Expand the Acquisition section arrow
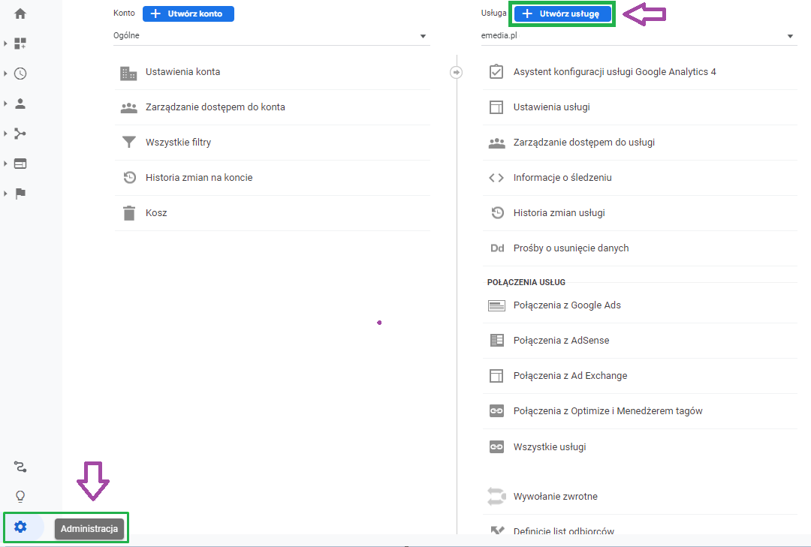The width and height of the screenshot is (811, 547). point(6,134)
